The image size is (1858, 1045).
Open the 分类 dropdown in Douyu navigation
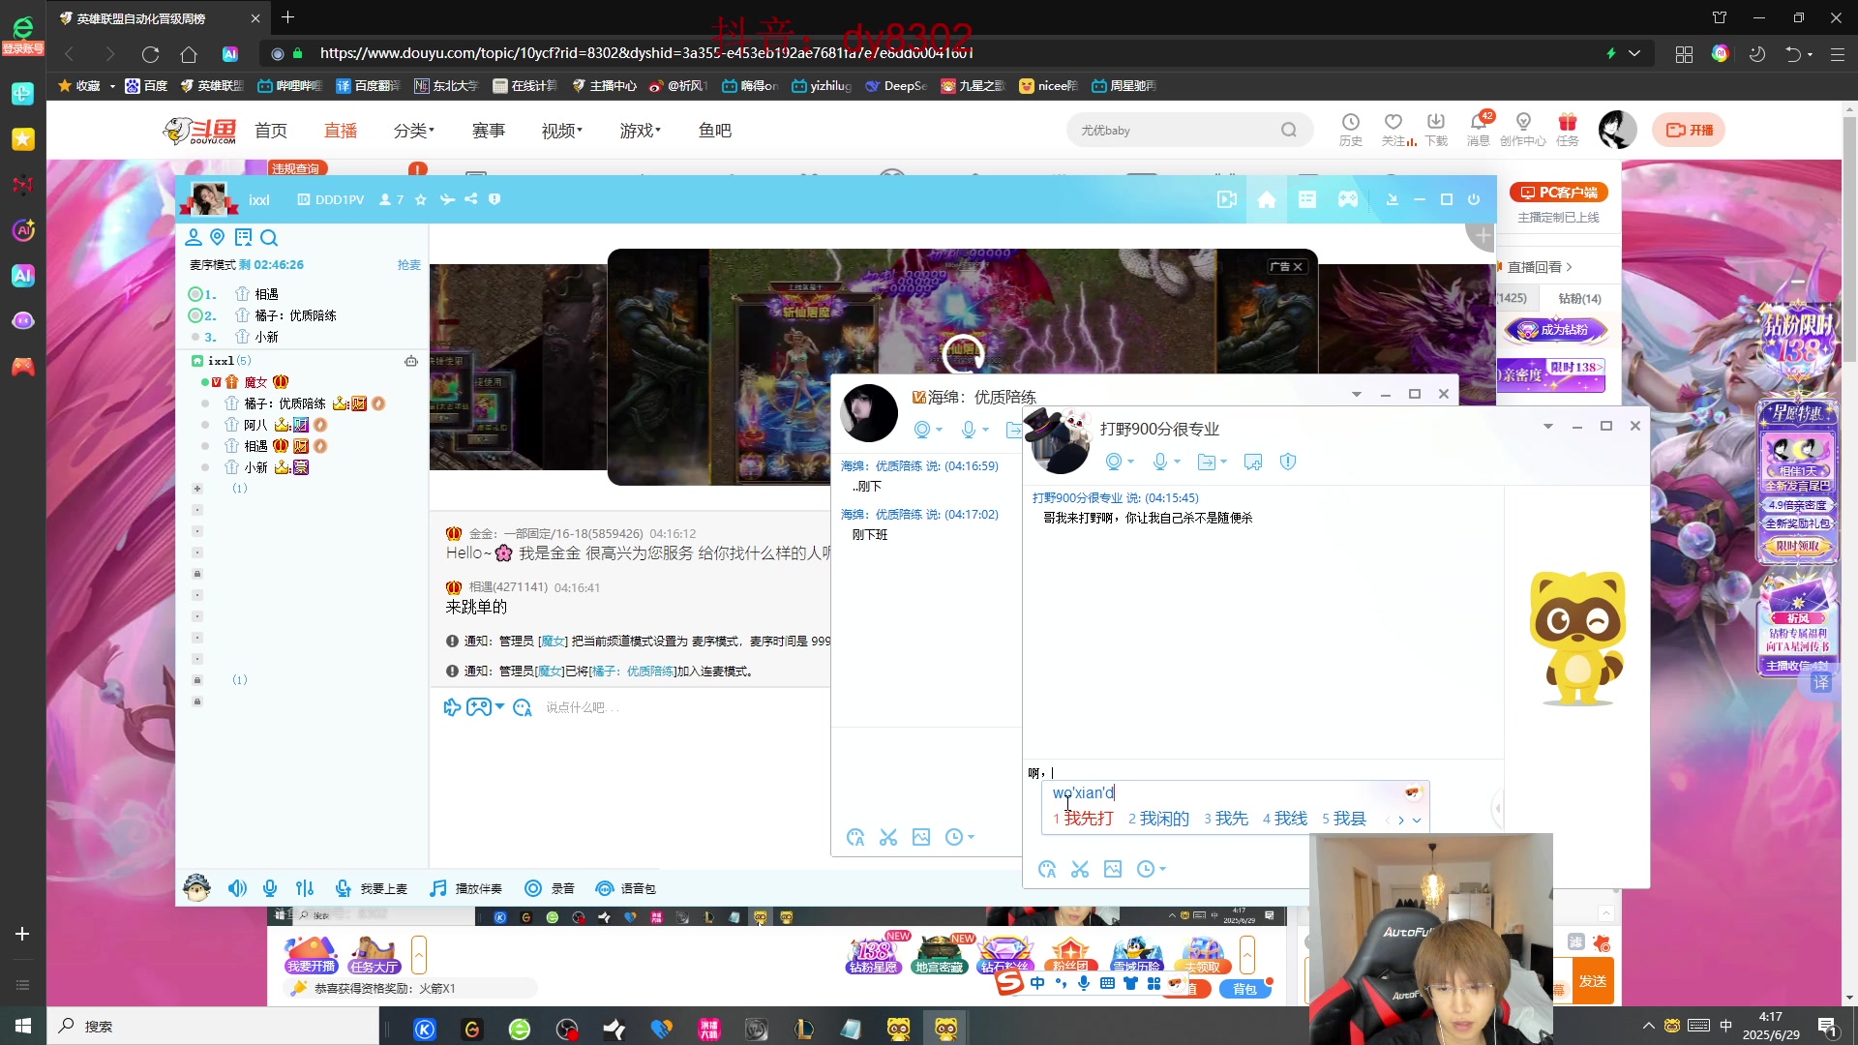pos(413,131)
